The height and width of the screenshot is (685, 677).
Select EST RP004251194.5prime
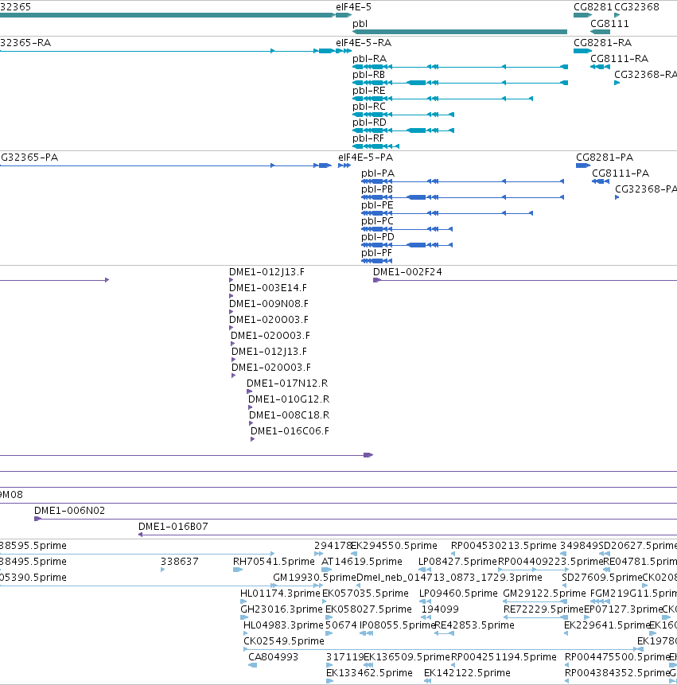pyautogui.click(x=504, y=657)
